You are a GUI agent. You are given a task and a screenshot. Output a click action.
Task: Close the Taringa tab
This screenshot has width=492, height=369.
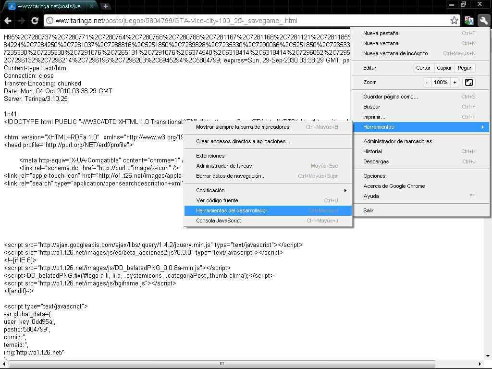pyautogui.click(x=92, y=6)
